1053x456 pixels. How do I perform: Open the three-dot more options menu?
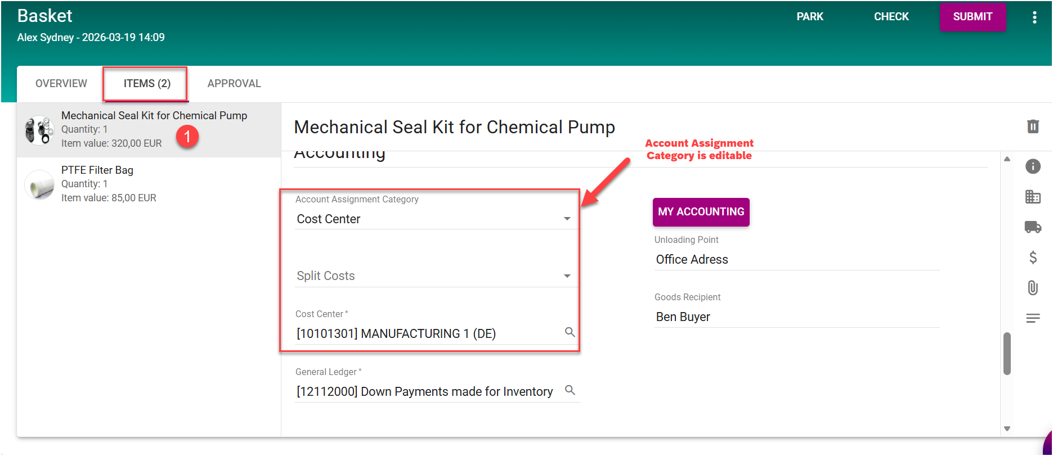tap(1034, 17)
